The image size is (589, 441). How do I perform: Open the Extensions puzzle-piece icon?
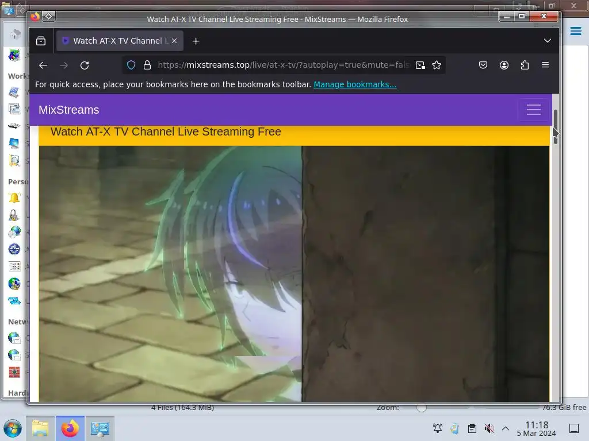525,65
